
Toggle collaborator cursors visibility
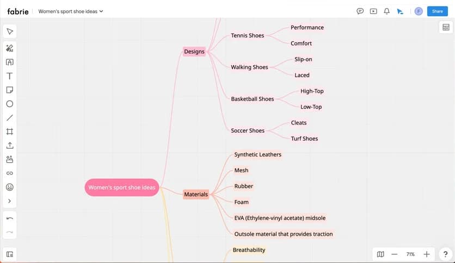[401, 11]
